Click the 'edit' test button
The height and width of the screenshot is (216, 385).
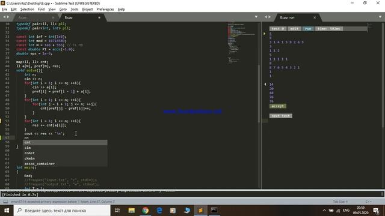point(294,29)
